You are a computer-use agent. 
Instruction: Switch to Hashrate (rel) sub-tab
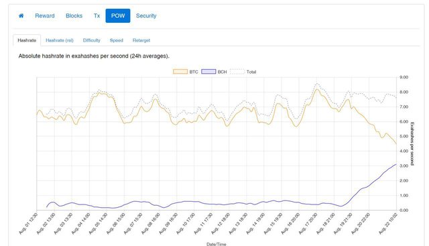click(x=60, y=40)
